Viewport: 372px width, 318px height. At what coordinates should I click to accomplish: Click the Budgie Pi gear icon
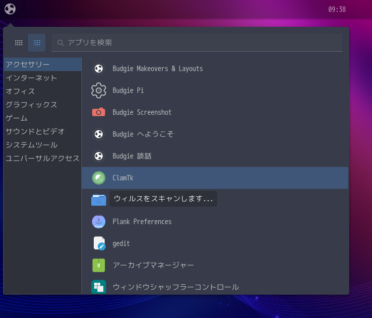pyautogui.click(x=99, y=90)
